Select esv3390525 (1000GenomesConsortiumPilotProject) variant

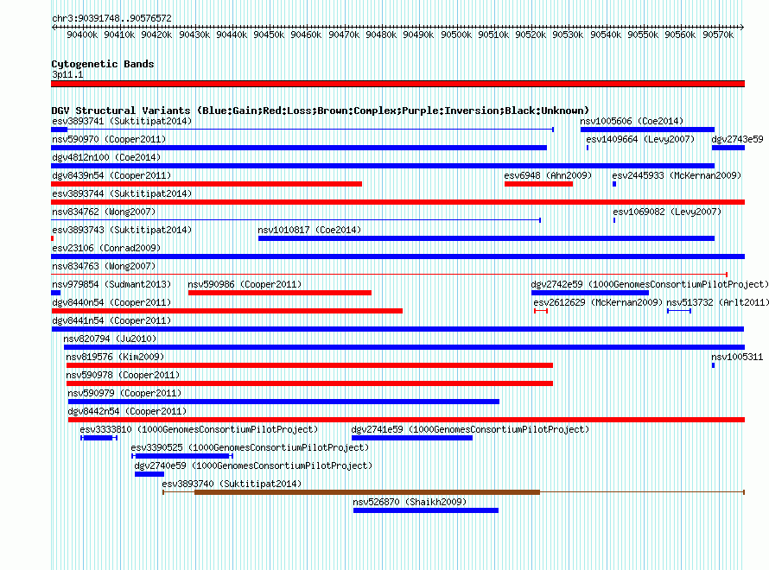pyautogui.click(x=182, y=456)
